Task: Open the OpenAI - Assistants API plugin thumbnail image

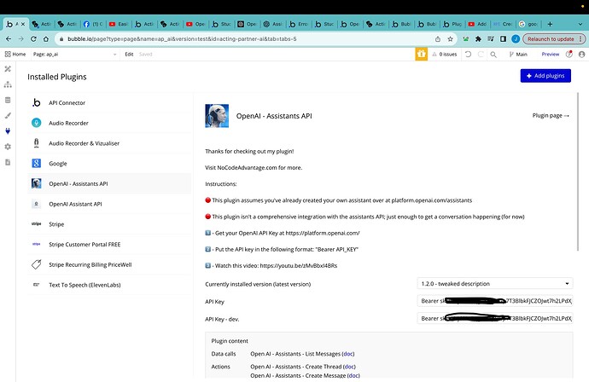Action: (217, 116)
